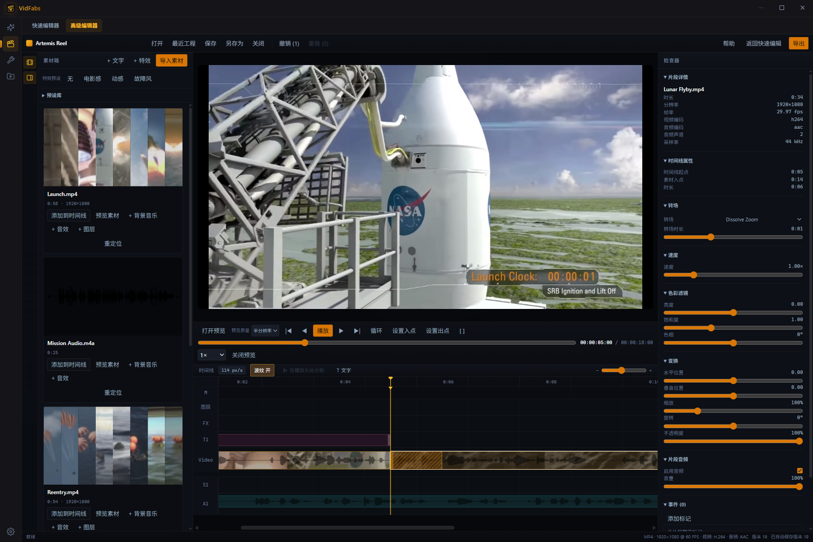Viewport: 813px width, 542px height.
Task: Open the media folder icon in sidebar
Action: click(x=11, y=76)
